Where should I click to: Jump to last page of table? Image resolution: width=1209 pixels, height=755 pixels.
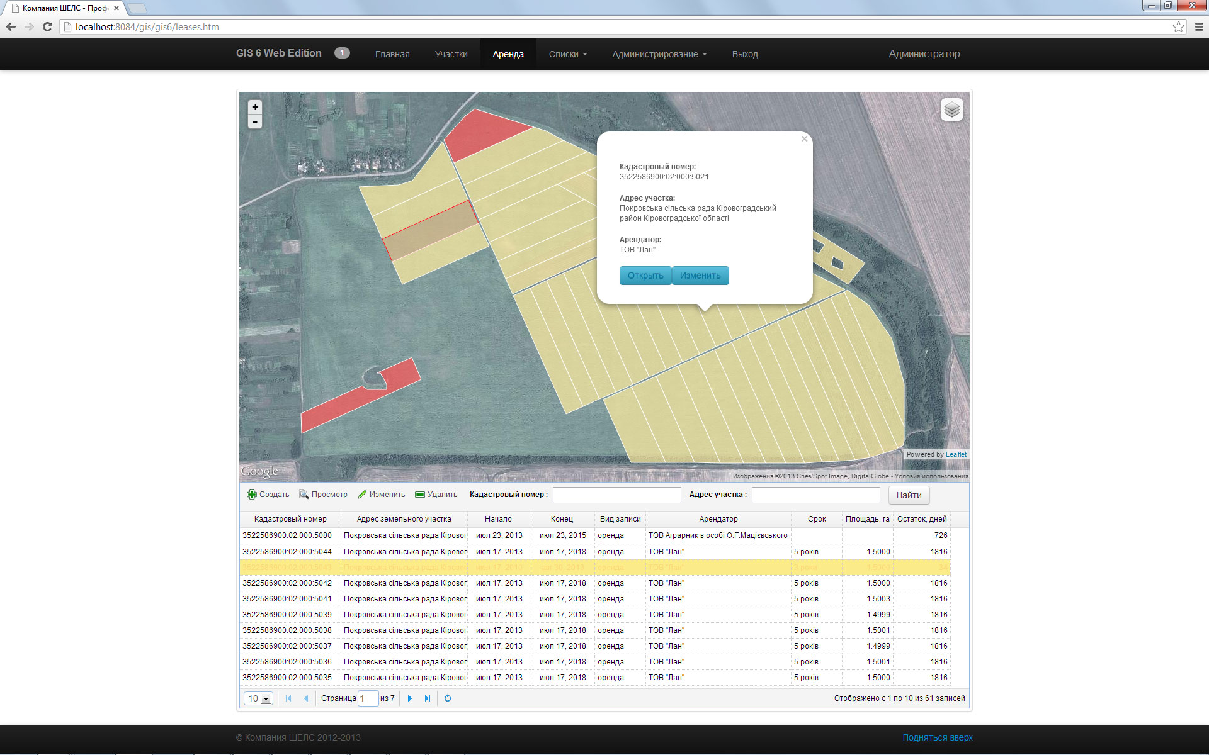click(428, 698)
